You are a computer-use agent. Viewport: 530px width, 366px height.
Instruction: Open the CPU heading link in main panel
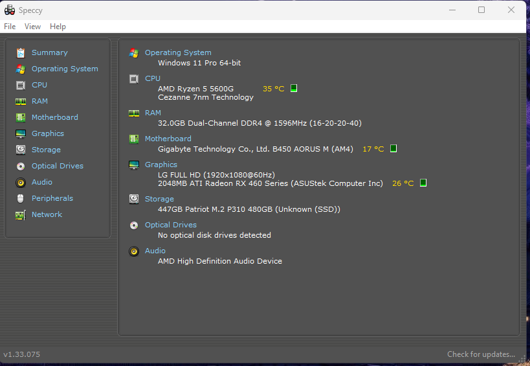[x=153, y=79]
